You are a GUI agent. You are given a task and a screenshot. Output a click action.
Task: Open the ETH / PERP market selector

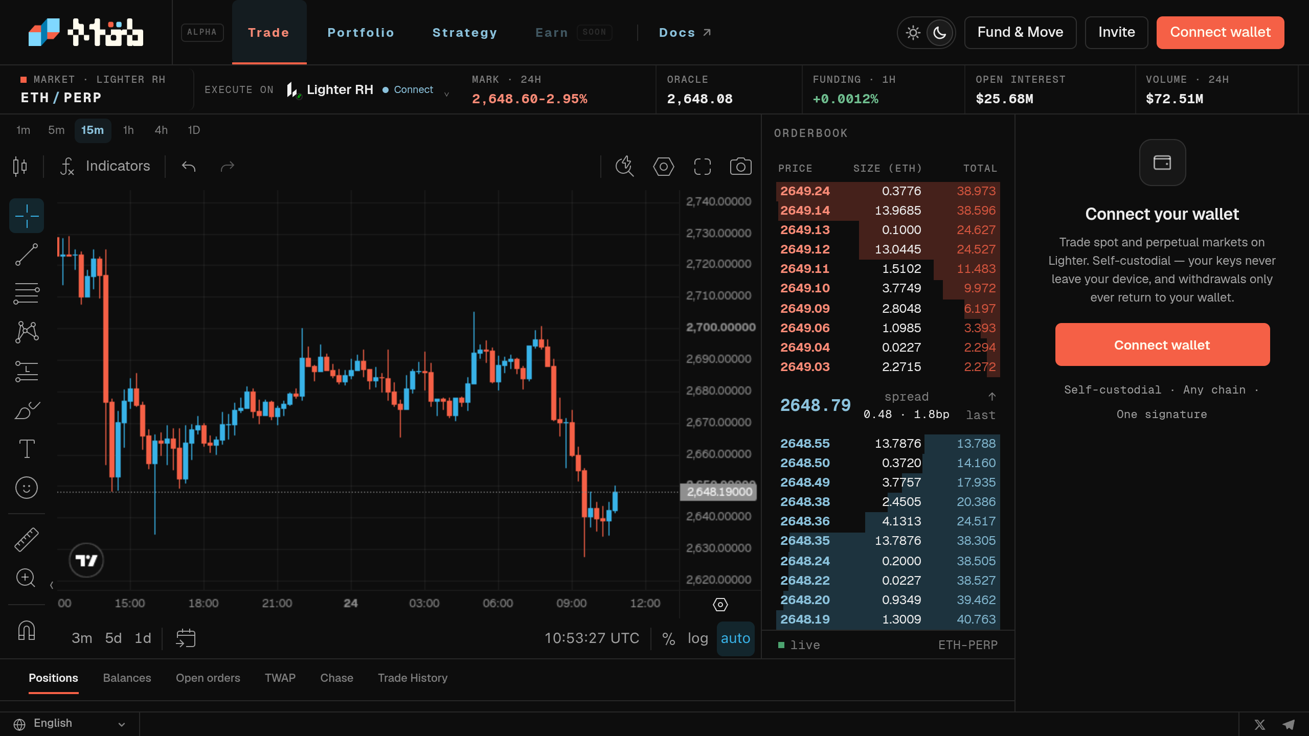[x=61, y=97]
